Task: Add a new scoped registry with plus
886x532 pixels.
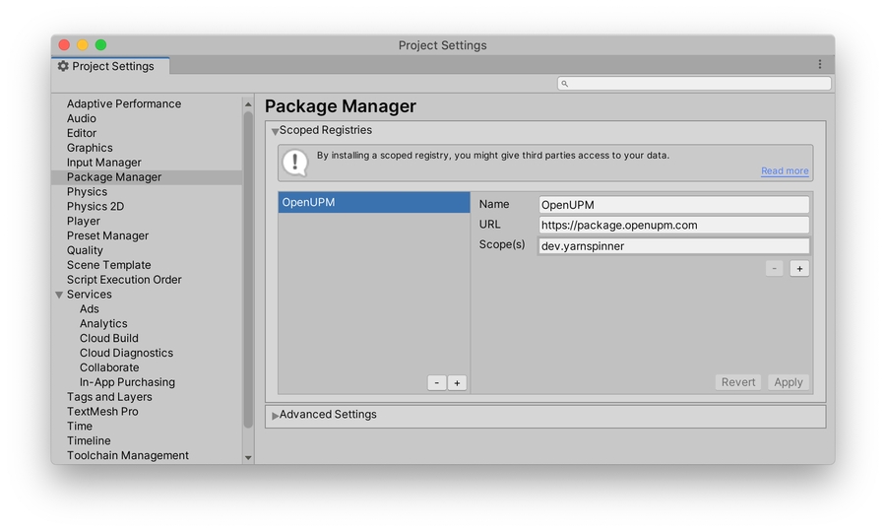Action: (457, 383)
